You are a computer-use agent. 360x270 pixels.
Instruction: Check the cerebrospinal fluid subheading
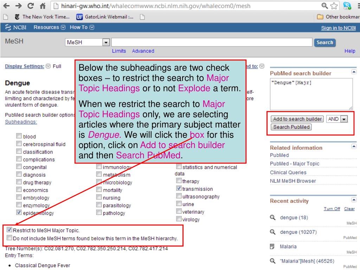(19, 144)
